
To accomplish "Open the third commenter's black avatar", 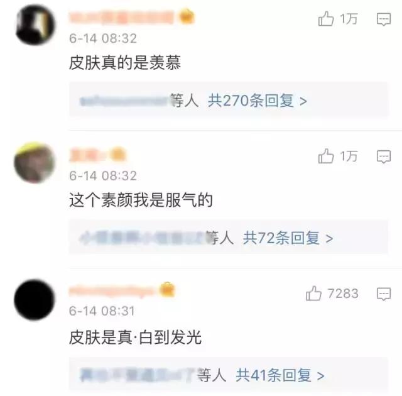I will click(x=35, y=300).
